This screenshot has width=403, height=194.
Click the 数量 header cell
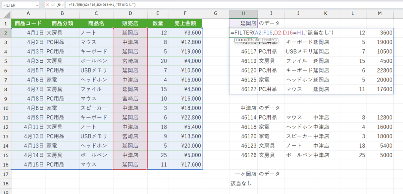click(x=158, y=23)
